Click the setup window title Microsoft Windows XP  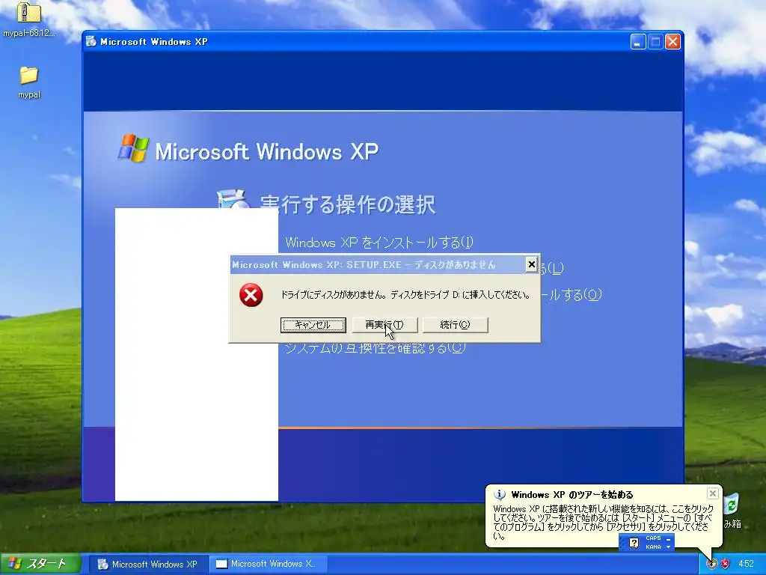[x=154, y=42]
